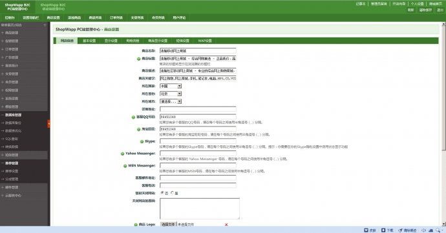This screenshot has width=446, height=233.
Task: Click the 客服邮件地址 email field
Action: click(198, 177)
